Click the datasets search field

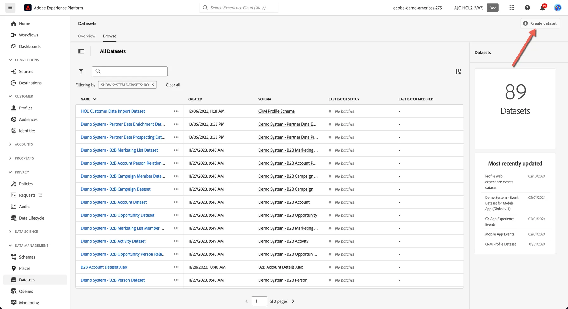click(x=130, y=71)
